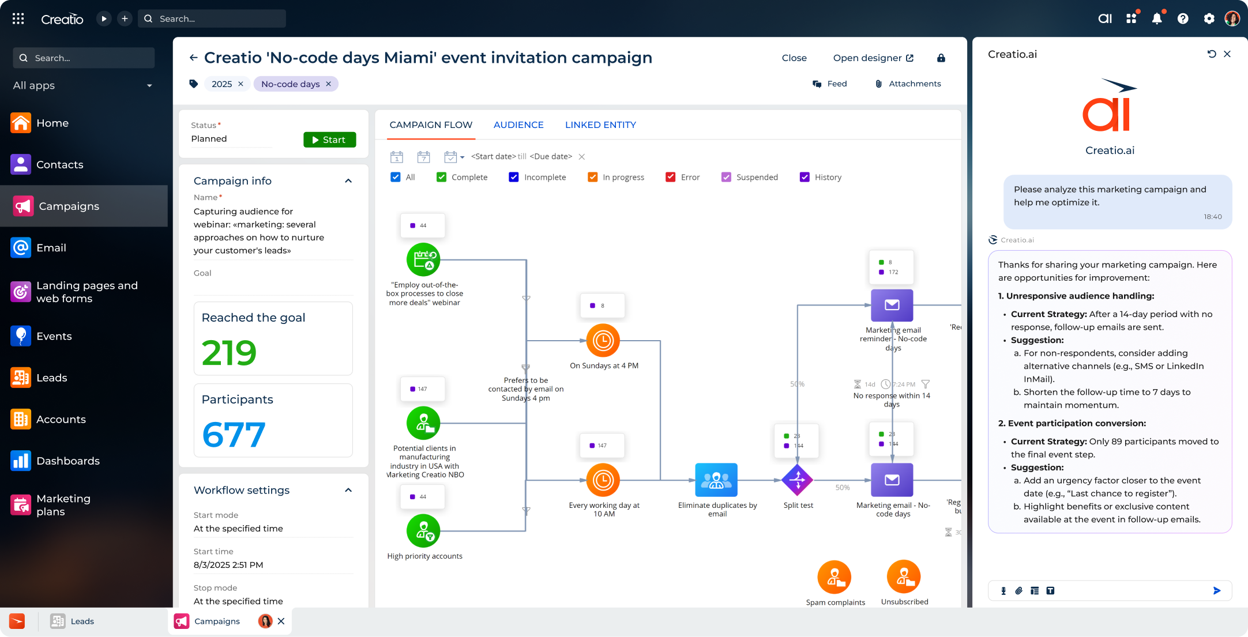This screenshot has width=1248, height=637.
Task: Click the Unsubscribed element in campaign flow
Action: (x=904, y=576)
